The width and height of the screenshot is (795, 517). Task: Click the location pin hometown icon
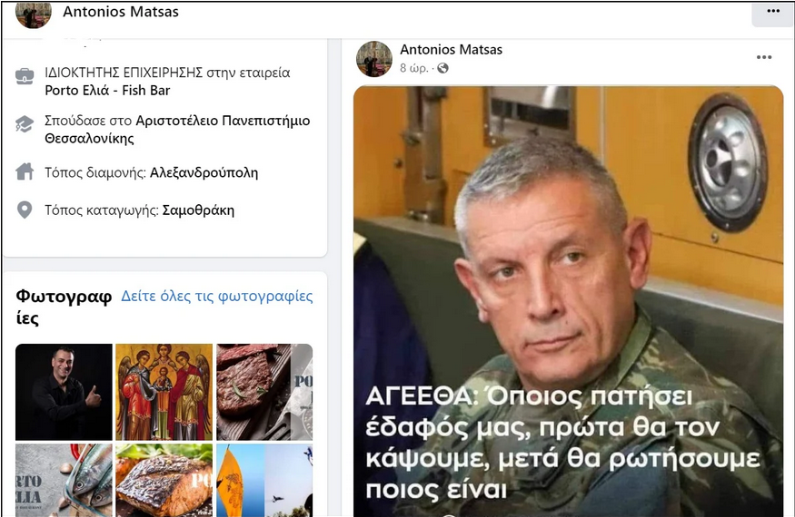coord(25,210)
